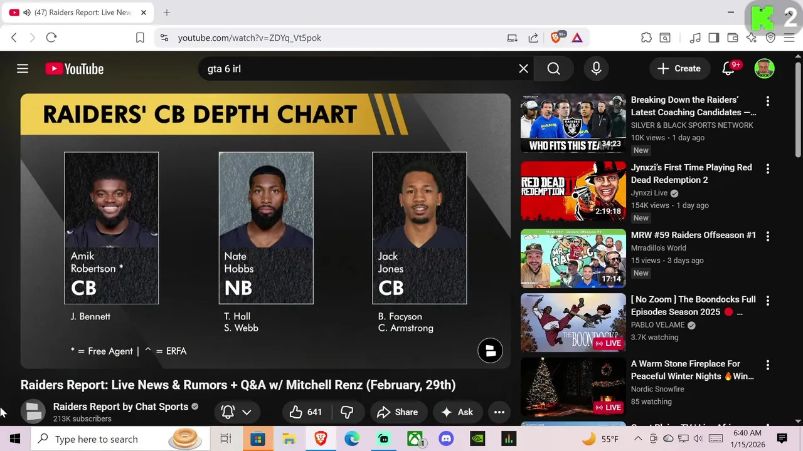Open the Windows Start menu
803x451 pixels.
pos(15,439)
